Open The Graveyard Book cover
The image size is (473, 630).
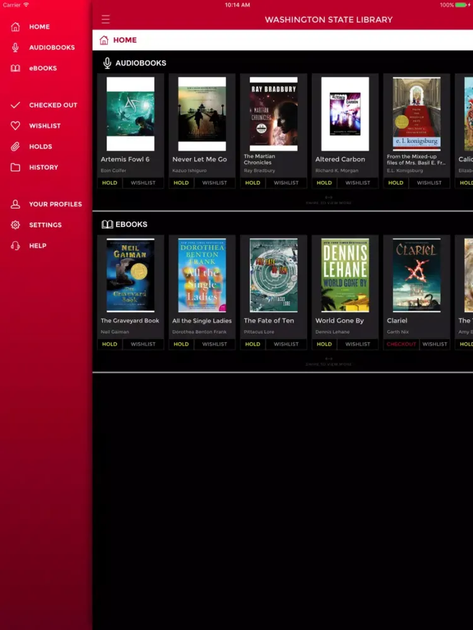point(131,275)
